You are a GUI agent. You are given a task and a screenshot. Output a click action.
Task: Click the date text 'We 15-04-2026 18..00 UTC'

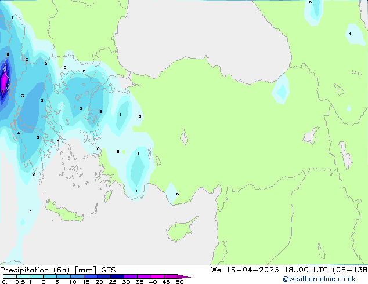pyautogui.click(x=269, y=270)
